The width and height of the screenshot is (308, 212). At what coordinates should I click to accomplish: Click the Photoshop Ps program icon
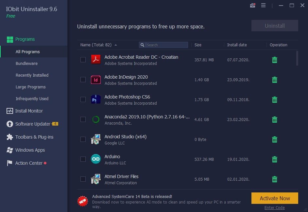96,99
